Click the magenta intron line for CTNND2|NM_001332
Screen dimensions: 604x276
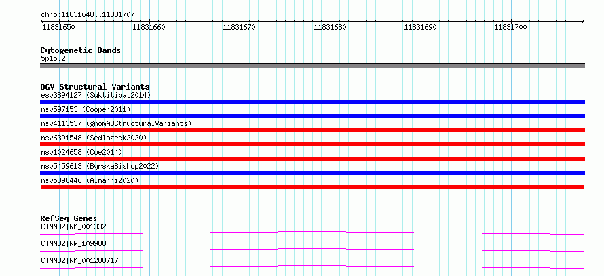click(312, 233)
